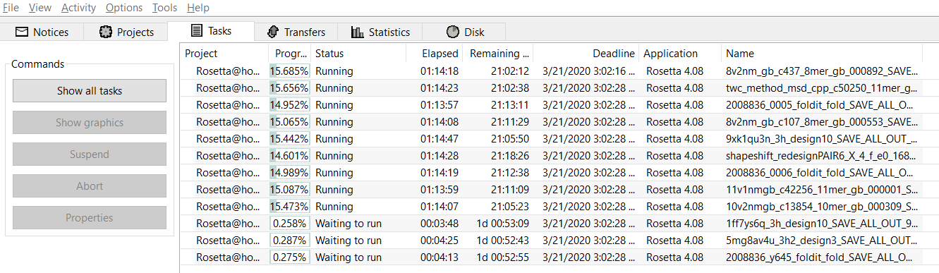Switch to the Statistics tab label
This screenshot has width=939, height=273.
[x=389, y=32]
